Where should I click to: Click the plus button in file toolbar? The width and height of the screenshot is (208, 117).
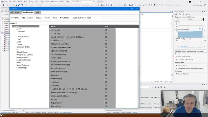pyautogui.click(x=95, y=18)
